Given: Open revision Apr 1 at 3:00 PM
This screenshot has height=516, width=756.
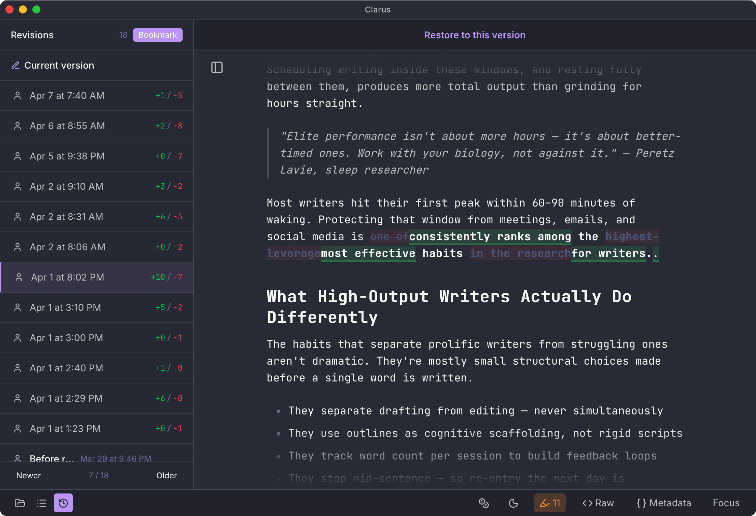Looking at the screenshot, I should [97, 338].
